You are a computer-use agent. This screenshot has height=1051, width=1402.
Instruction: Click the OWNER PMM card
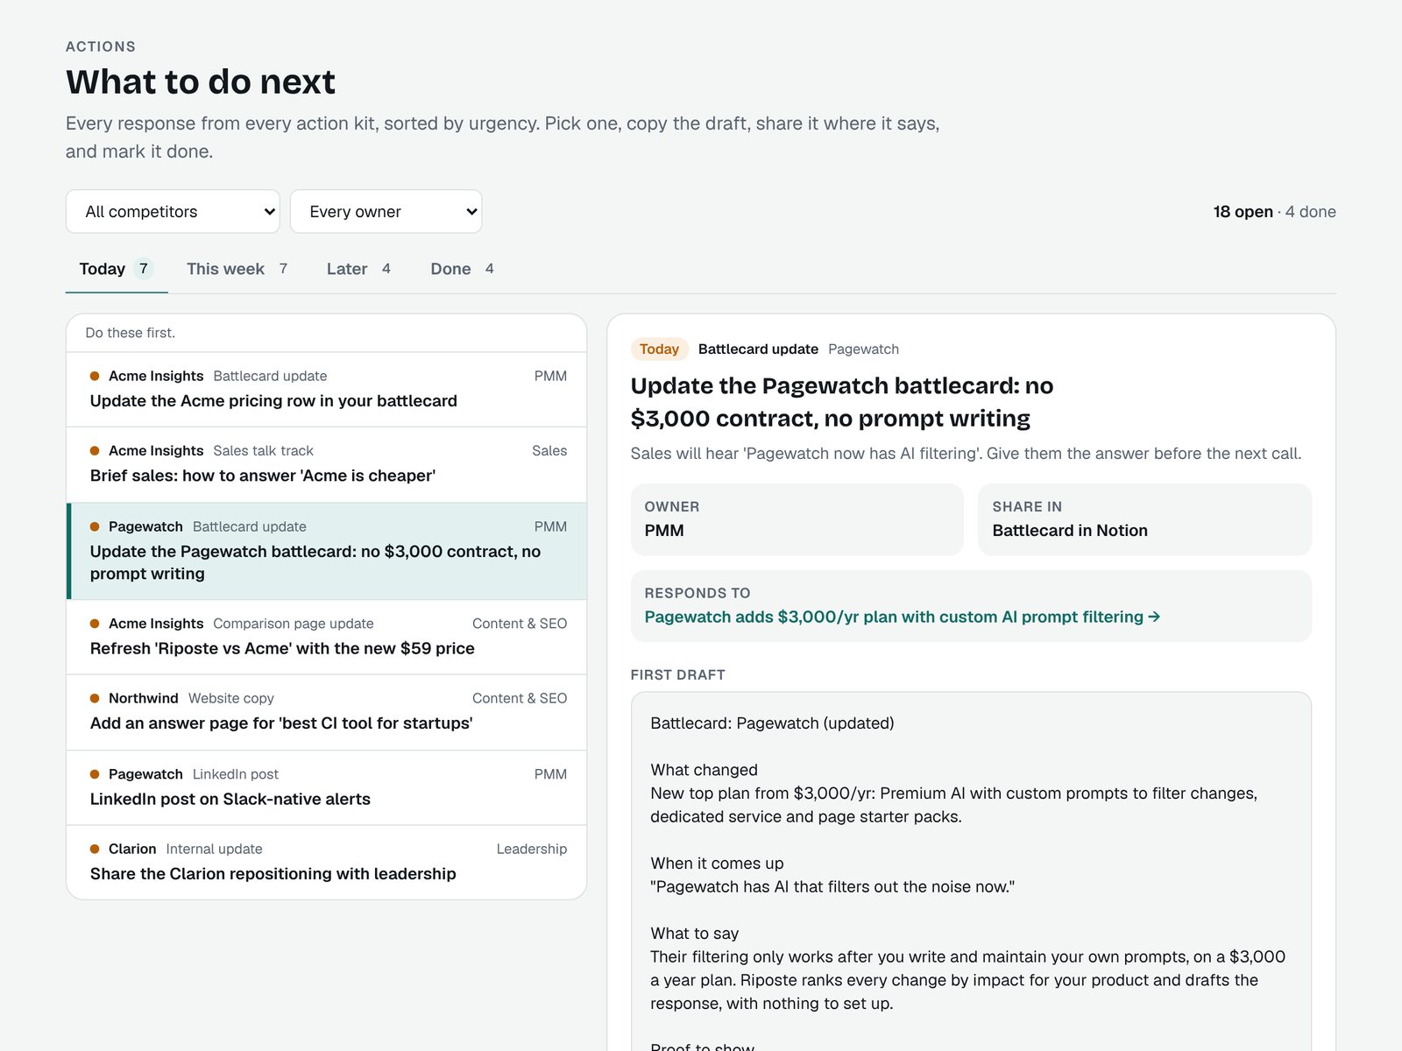797,519
